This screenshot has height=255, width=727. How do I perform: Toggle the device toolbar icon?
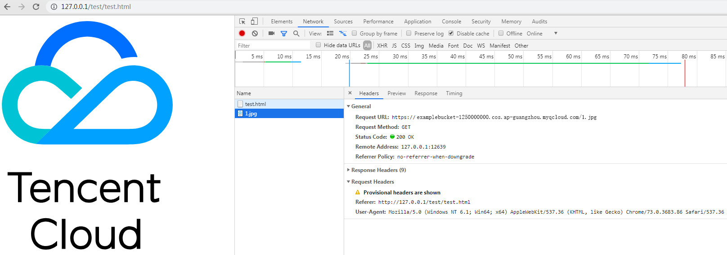(x=254, y=22)
